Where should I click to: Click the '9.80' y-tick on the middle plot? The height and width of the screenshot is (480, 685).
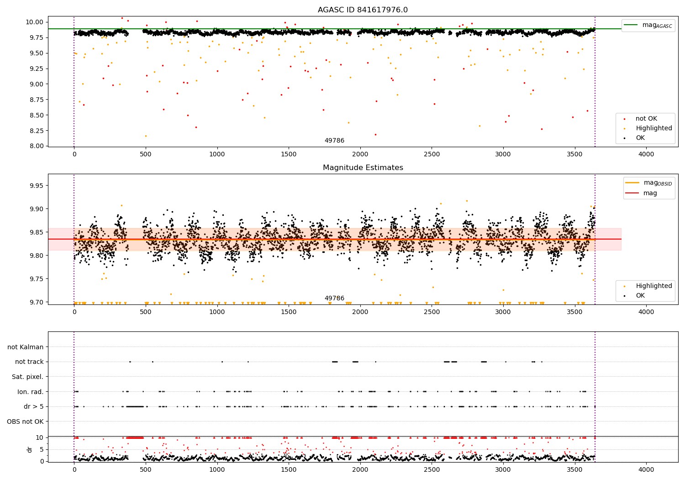(x=37, y=256)
